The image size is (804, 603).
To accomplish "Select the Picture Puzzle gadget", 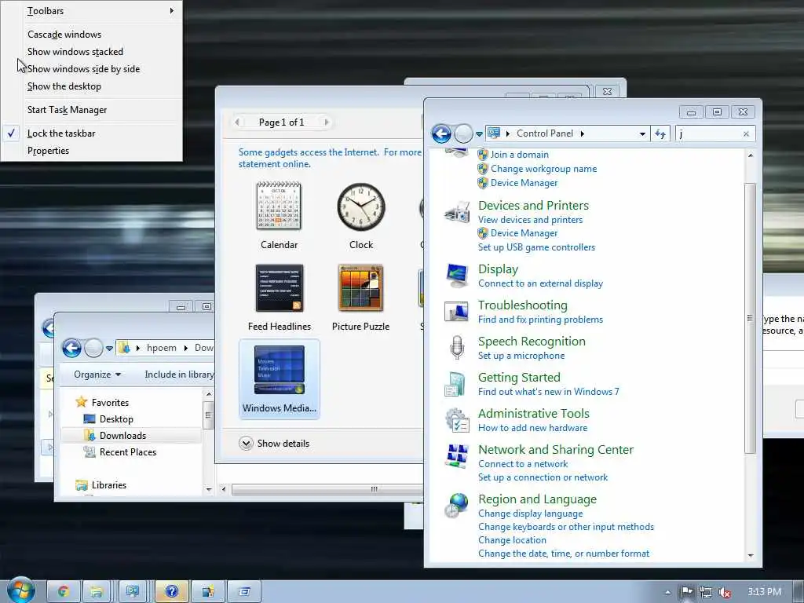I will coord(360,298).
